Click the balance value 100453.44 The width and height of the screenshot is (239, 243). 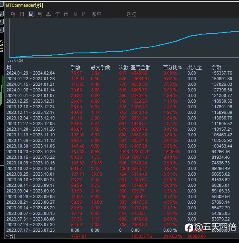pyautogui.click(x=222, y=146)
